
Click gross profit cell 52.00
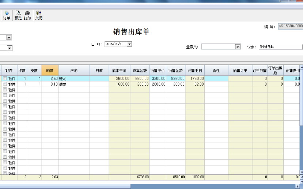coord(195,84)
